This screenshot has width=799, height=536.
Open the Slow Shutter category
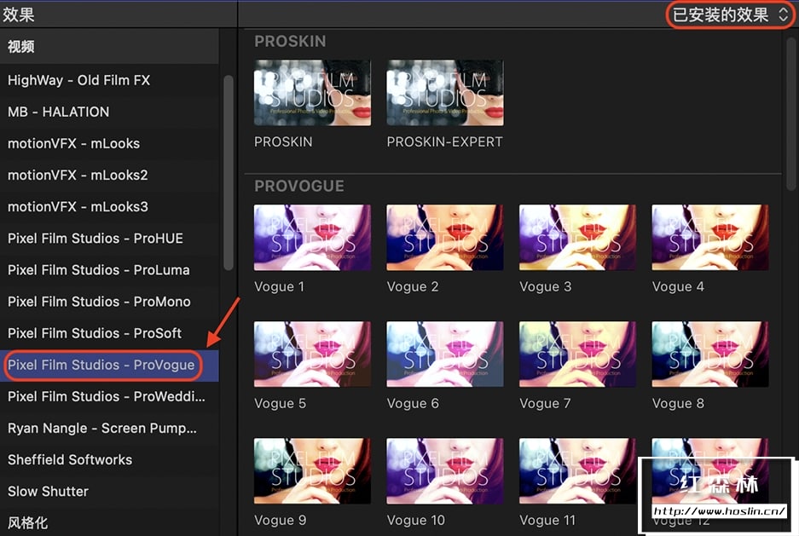[x=109, y=491]
